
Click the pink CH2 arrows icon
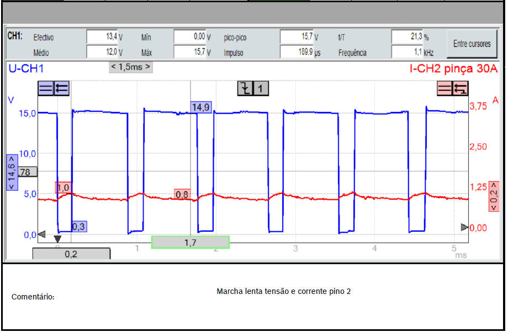461,88
